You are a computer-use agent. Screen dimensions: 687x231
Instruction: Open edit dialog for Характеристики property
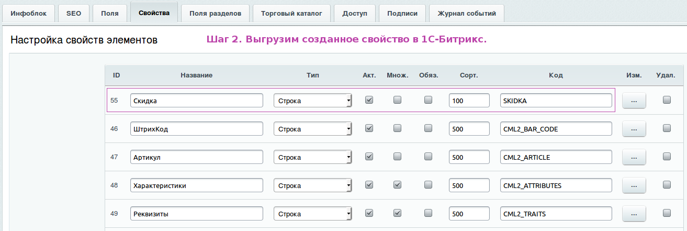point(634,185)
